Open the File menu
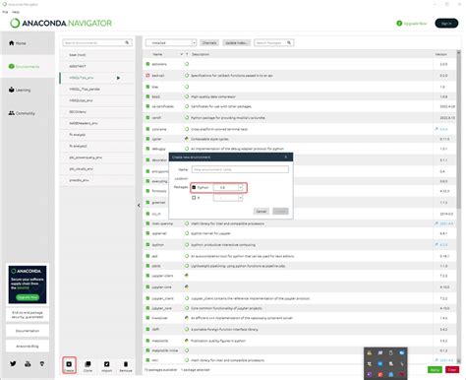466x380 pixels. pyautogui.click(x=5, y=12)
